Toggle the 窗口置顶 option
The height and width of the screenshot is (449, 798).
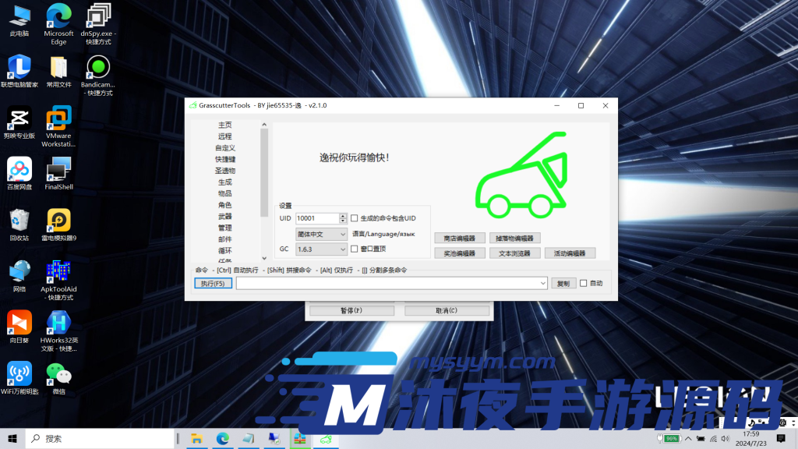353,249
